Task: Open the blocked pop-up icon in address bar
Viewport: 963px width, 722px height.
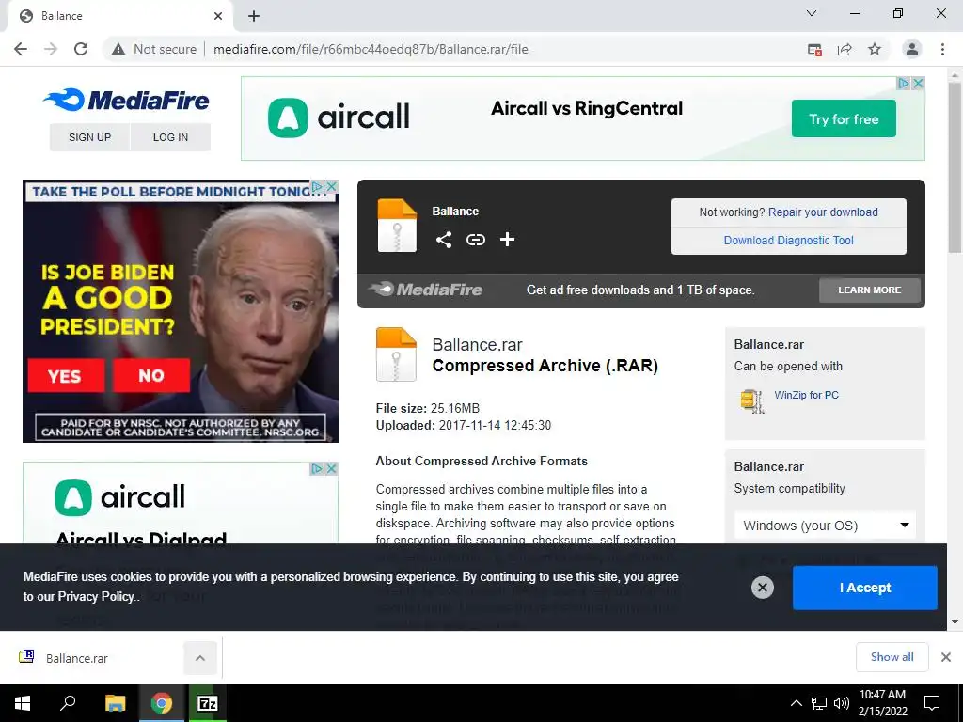Action: coord(814,50)
